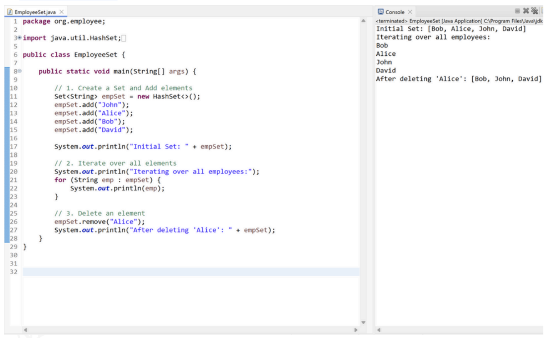Collapse the main method at line 8

point(19,72)
